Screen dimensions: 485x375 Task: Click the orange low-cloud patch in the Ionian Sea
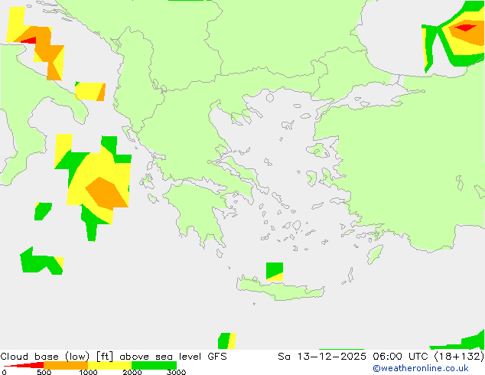[106, 192]
